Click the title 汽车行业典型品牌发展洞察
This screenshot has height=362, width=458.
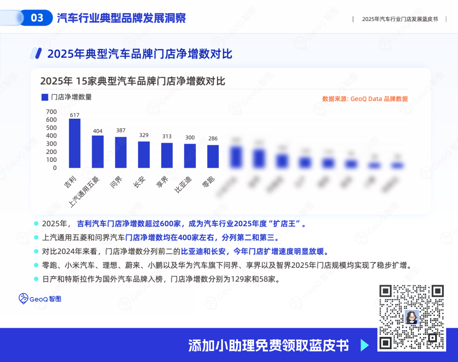tap(121, 18)
